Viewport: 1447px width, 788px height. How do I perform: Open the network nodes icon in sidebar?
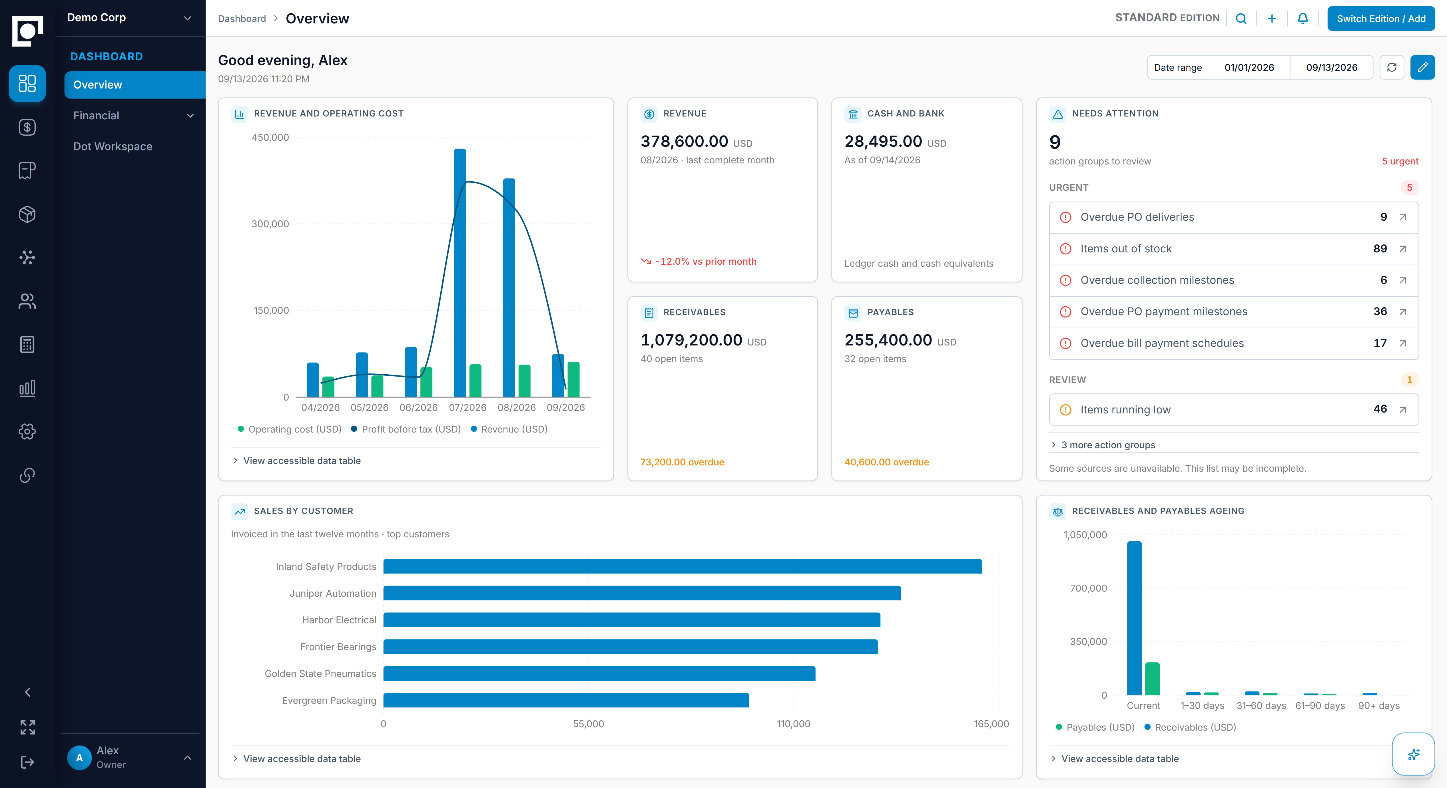27,257
